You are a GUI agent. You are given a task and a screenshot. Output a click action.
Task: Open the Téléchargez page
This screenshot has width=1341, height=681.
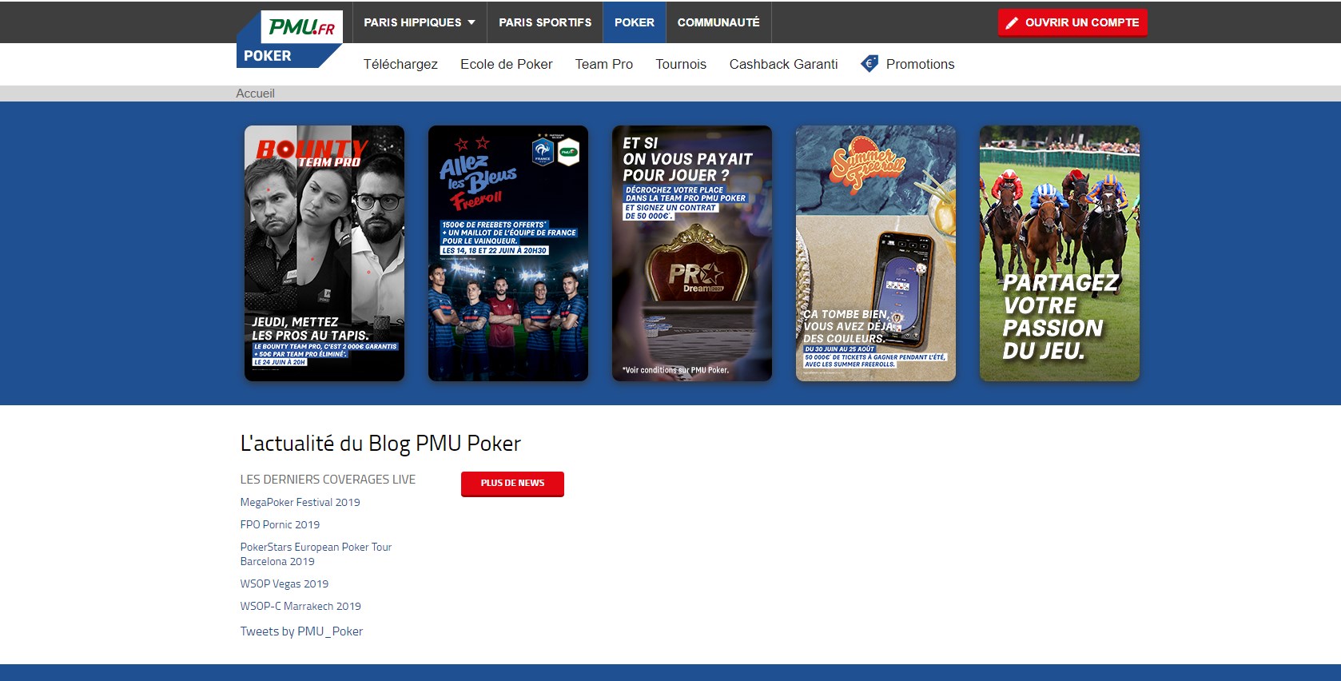coord(400,64)
